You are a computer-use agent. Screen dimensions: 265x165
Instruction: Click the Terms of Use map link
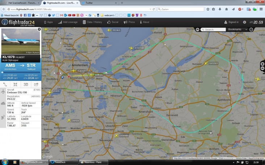coord(241,158)
